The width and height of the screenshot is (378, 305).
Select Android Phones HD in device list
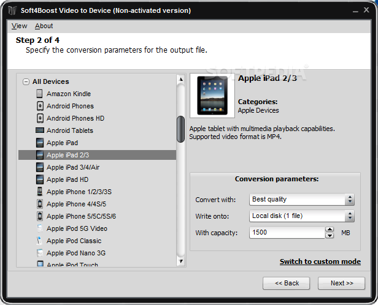click(x=75, y=118)
